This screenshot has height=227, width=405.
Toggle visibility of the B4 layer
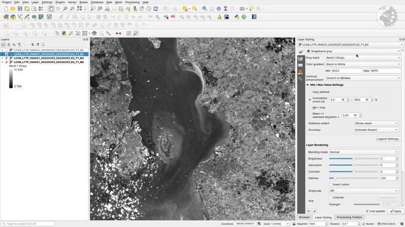click(x=7, y=58)
